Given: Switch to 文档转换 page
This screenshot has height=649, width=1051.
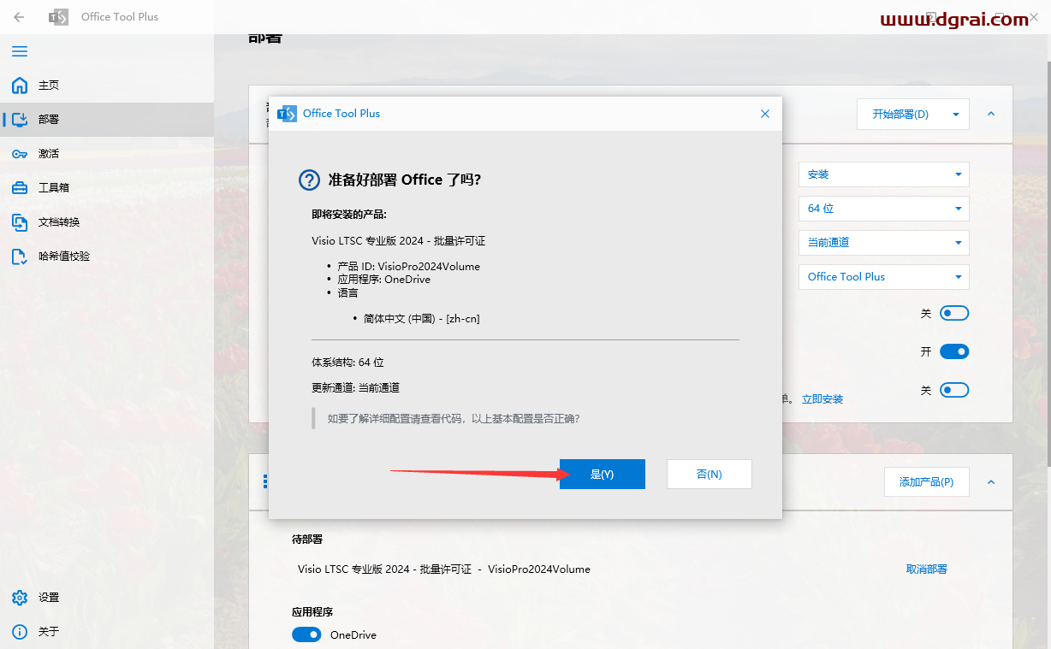Looking at the screenshot, I should (107, 222).
